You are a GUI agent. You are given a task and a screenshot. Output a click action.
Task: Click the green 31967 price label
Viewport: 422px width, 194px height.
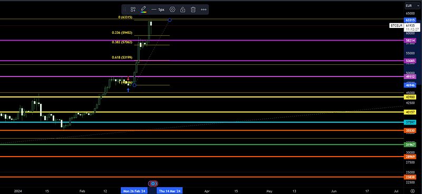coord(410,145)
